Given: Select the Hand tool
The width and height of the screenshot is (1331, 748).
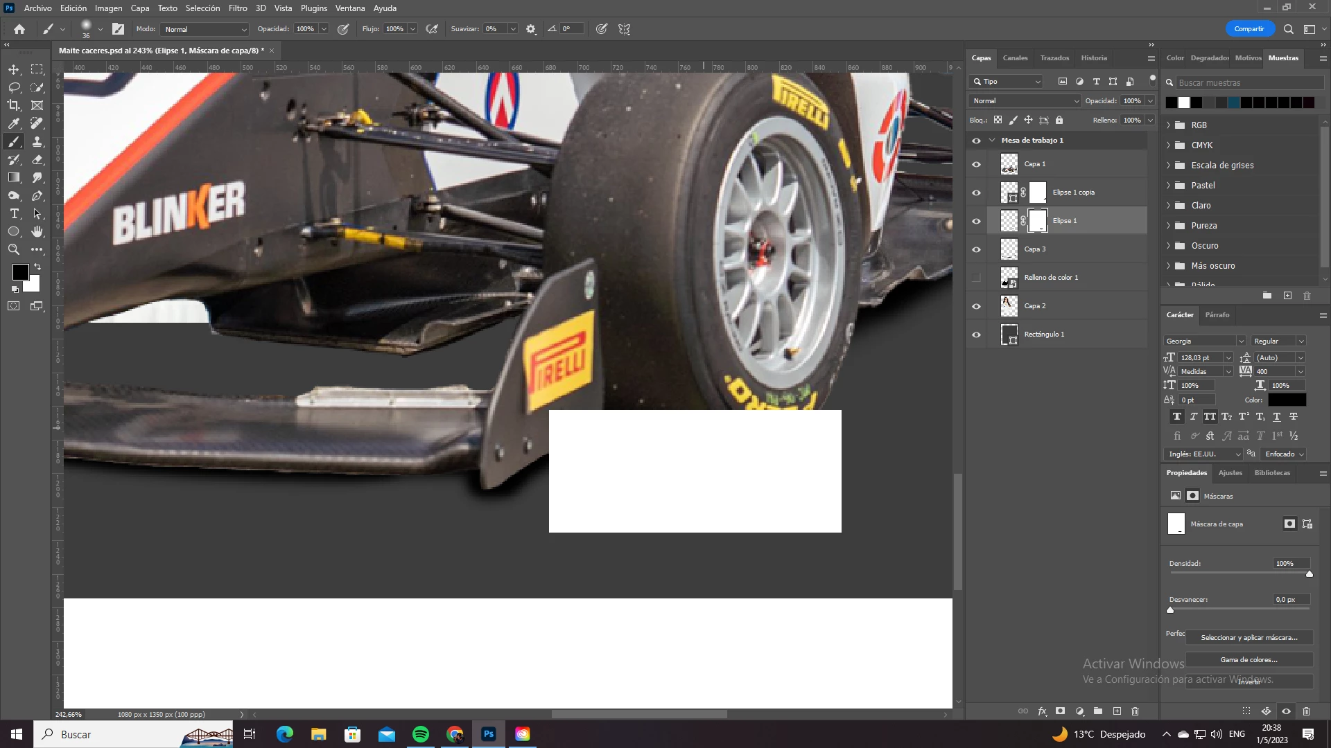Looking at the screenshot, I should [37, 231].
